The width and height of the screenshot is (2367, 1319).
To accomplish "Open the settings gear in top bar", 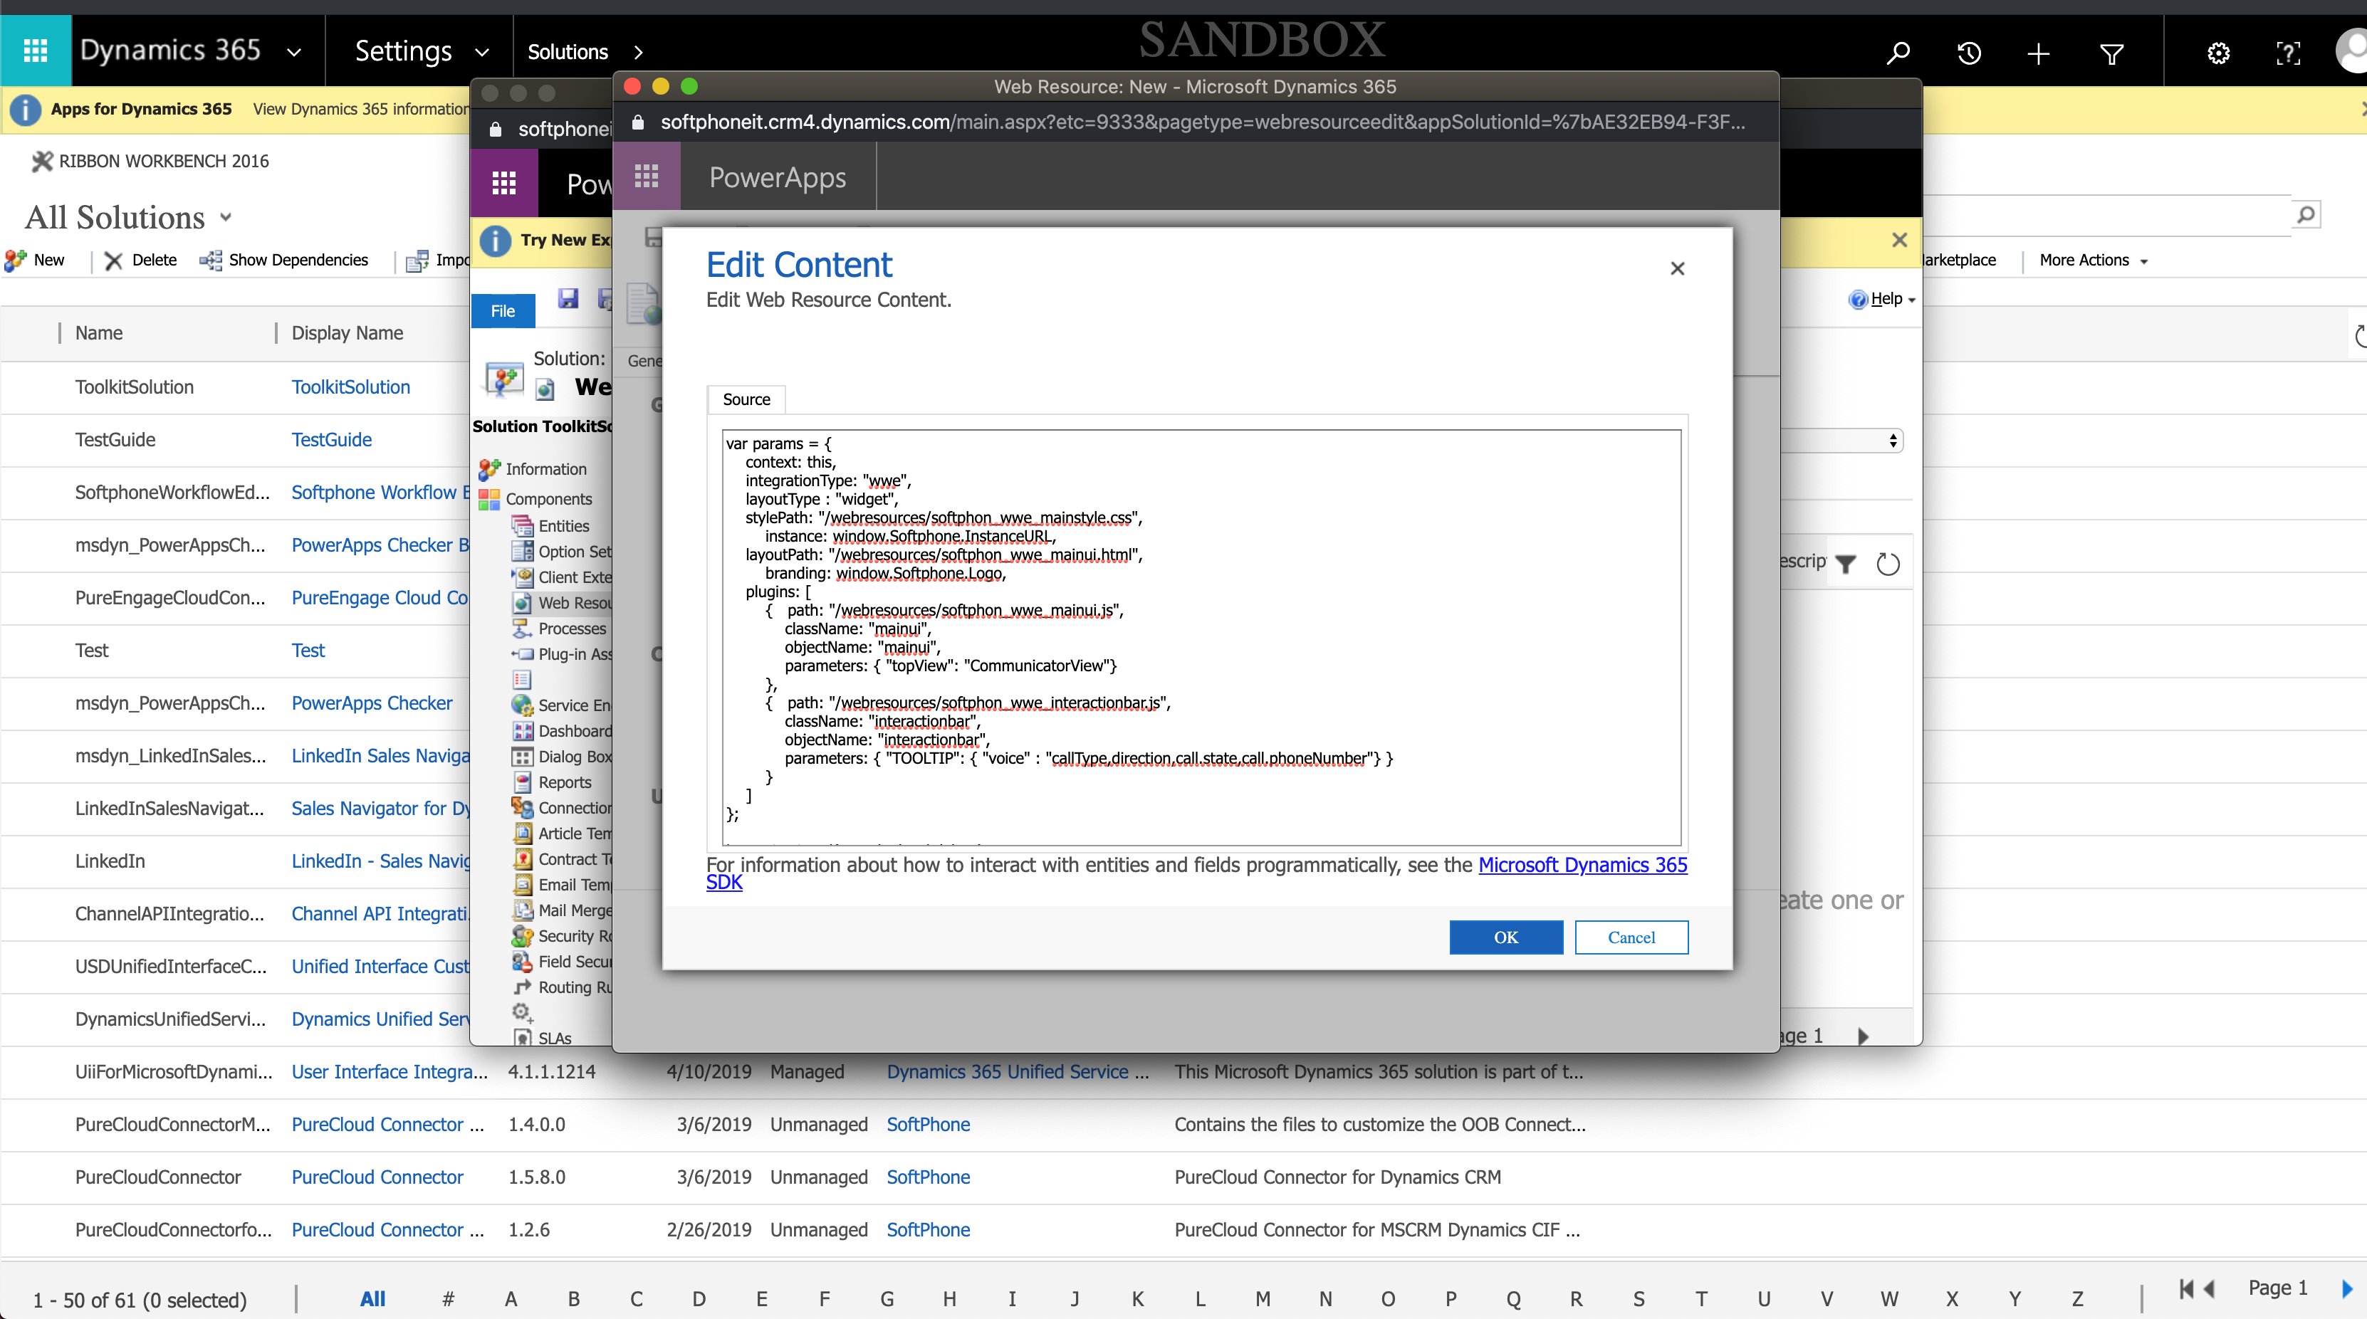I will tap(2218, 53).
